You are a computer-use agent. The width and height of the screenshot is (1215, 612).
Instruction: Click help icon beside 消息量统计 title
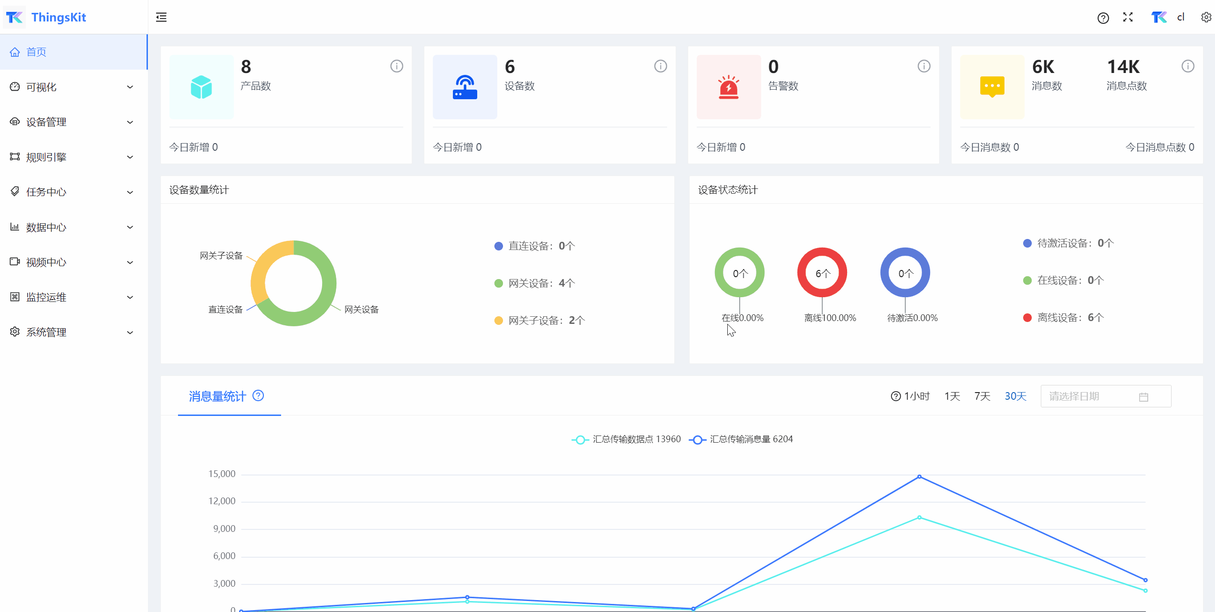(x=258, y=395)
